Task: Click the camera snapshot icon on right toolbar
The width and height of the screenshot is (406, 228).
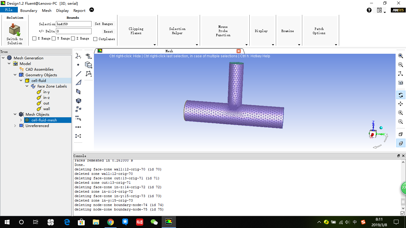Action: tap(401, 83)
